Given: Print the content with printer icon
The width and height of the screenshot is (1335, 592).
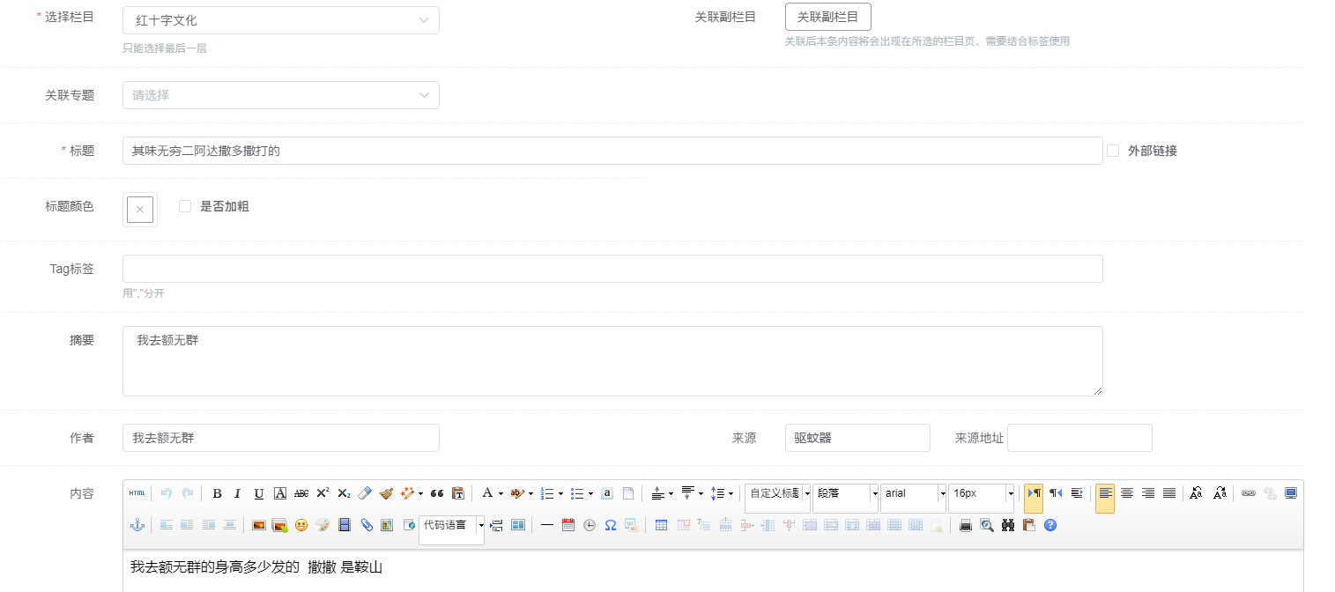Looking at the screenshot, I should (x=965, y=525).
